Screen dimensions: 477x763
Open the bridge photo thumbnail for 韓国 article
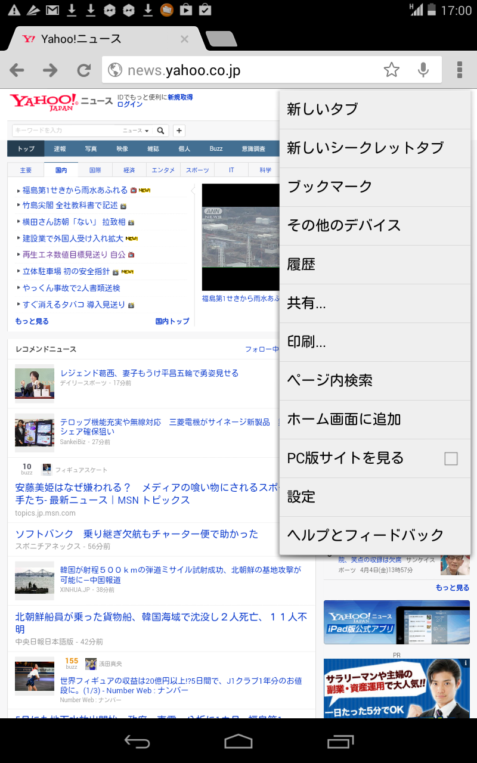tap(35, 581)
